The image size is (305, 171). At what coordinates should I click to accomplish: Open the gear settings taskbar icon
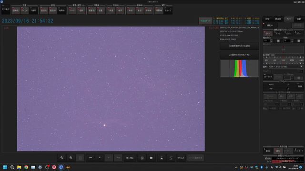40,167
